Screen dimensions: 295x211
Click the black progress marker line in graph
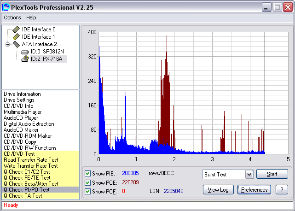[265, 93]
